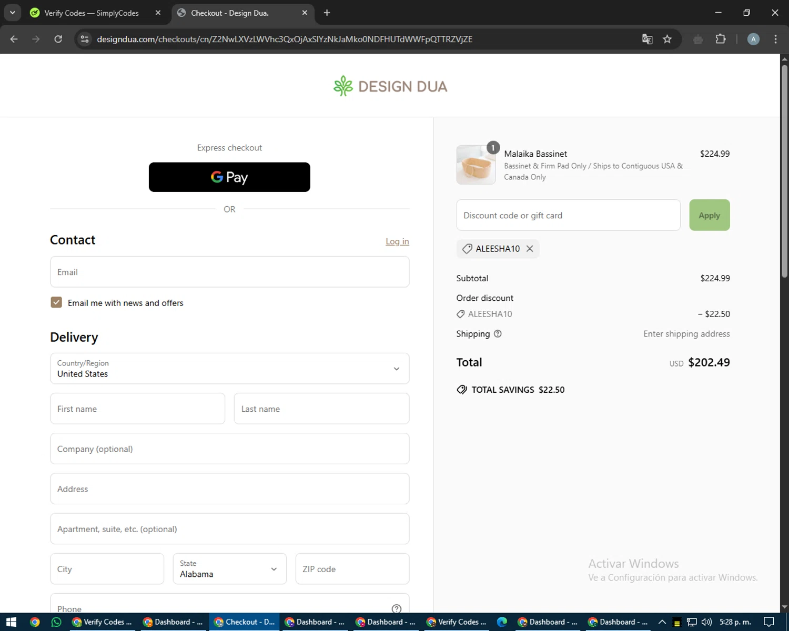The height and width of the screenshot is (631, 789).
Task: Open the Windows Start menu
Action: click(11, 622)
